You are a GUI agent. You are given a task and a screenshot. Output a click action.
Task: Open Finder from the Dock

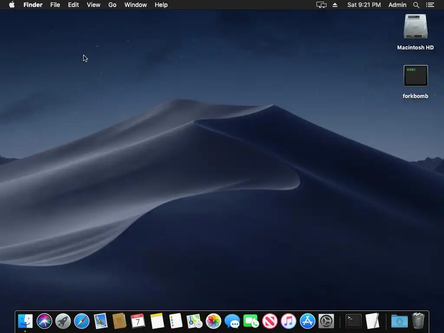click(25, 321)
